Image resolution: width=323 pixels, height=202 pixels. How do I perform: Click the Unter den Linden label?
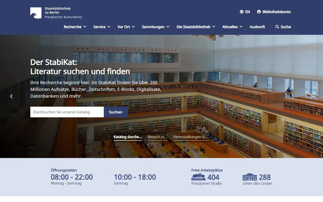point(257,183)
